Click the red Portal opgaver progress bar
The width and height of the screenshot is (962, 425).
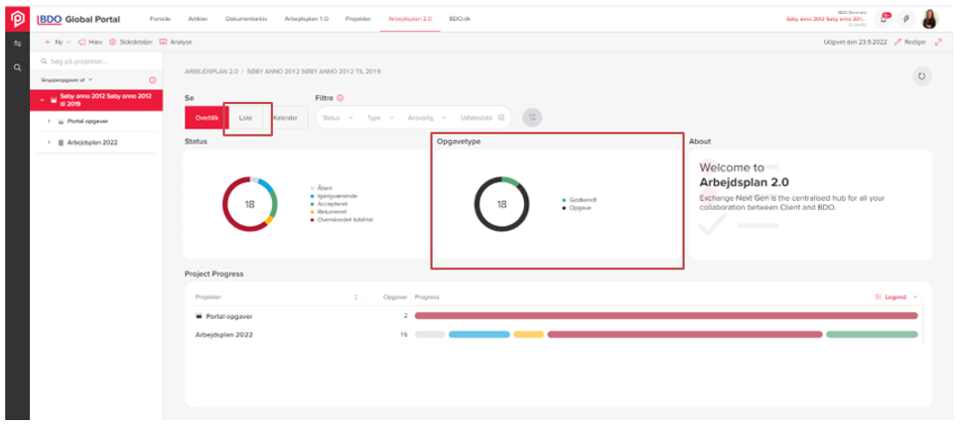[x=666, y=316]
